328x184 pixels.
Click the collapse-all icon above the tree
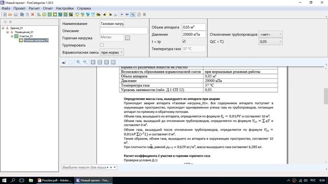[x=5, y=21]
